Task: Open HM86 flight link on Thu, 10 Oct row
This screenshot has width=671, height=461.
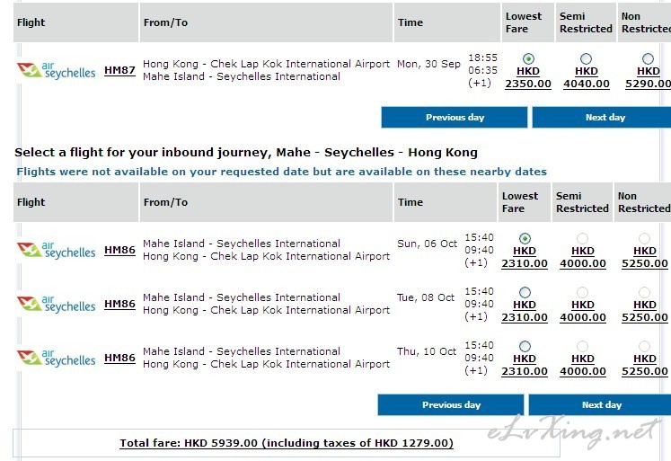Action: [119, 358]
